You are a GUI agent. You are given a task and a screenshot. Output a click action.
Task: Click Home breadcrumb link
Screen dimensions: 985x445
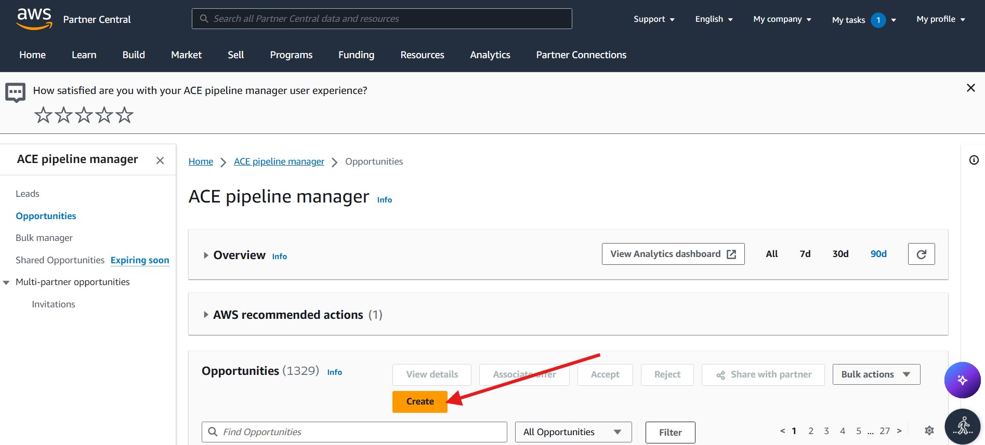click(201, 161)
